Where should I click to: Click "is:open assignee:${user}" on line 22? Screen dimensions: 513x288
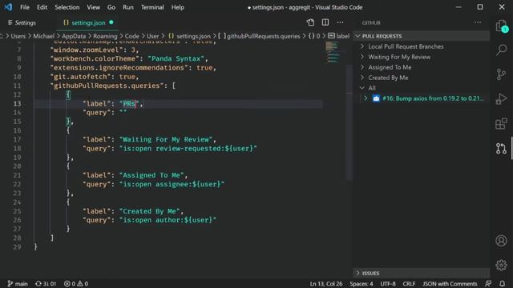[x=172, y=184]
